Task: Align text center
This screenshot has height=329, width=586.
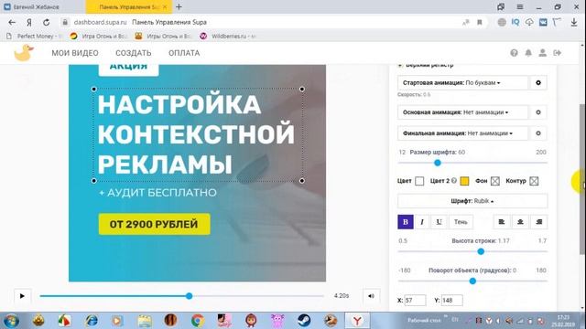Action: coord(520,222)
